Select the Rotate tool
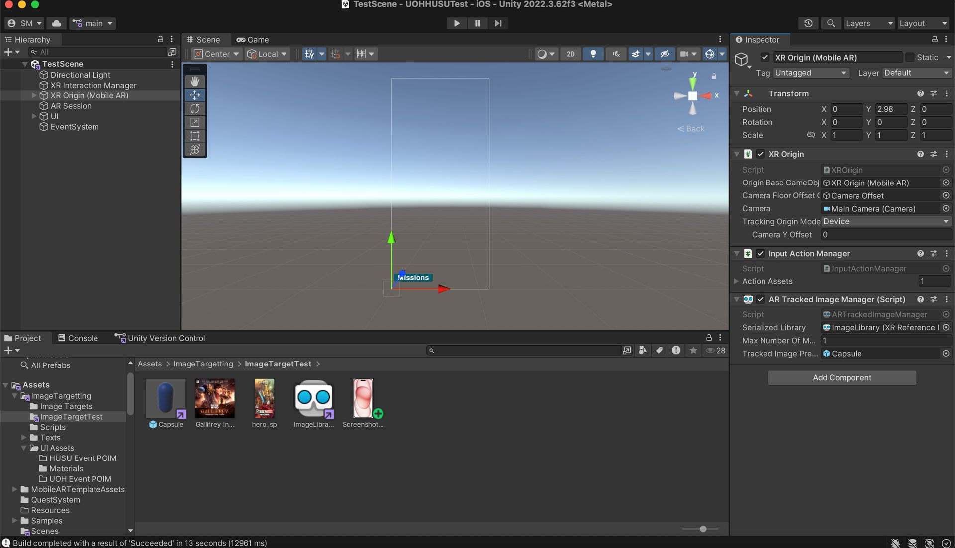Image resolution: width=955 pixels, height=548 pixels. (194, 108)
